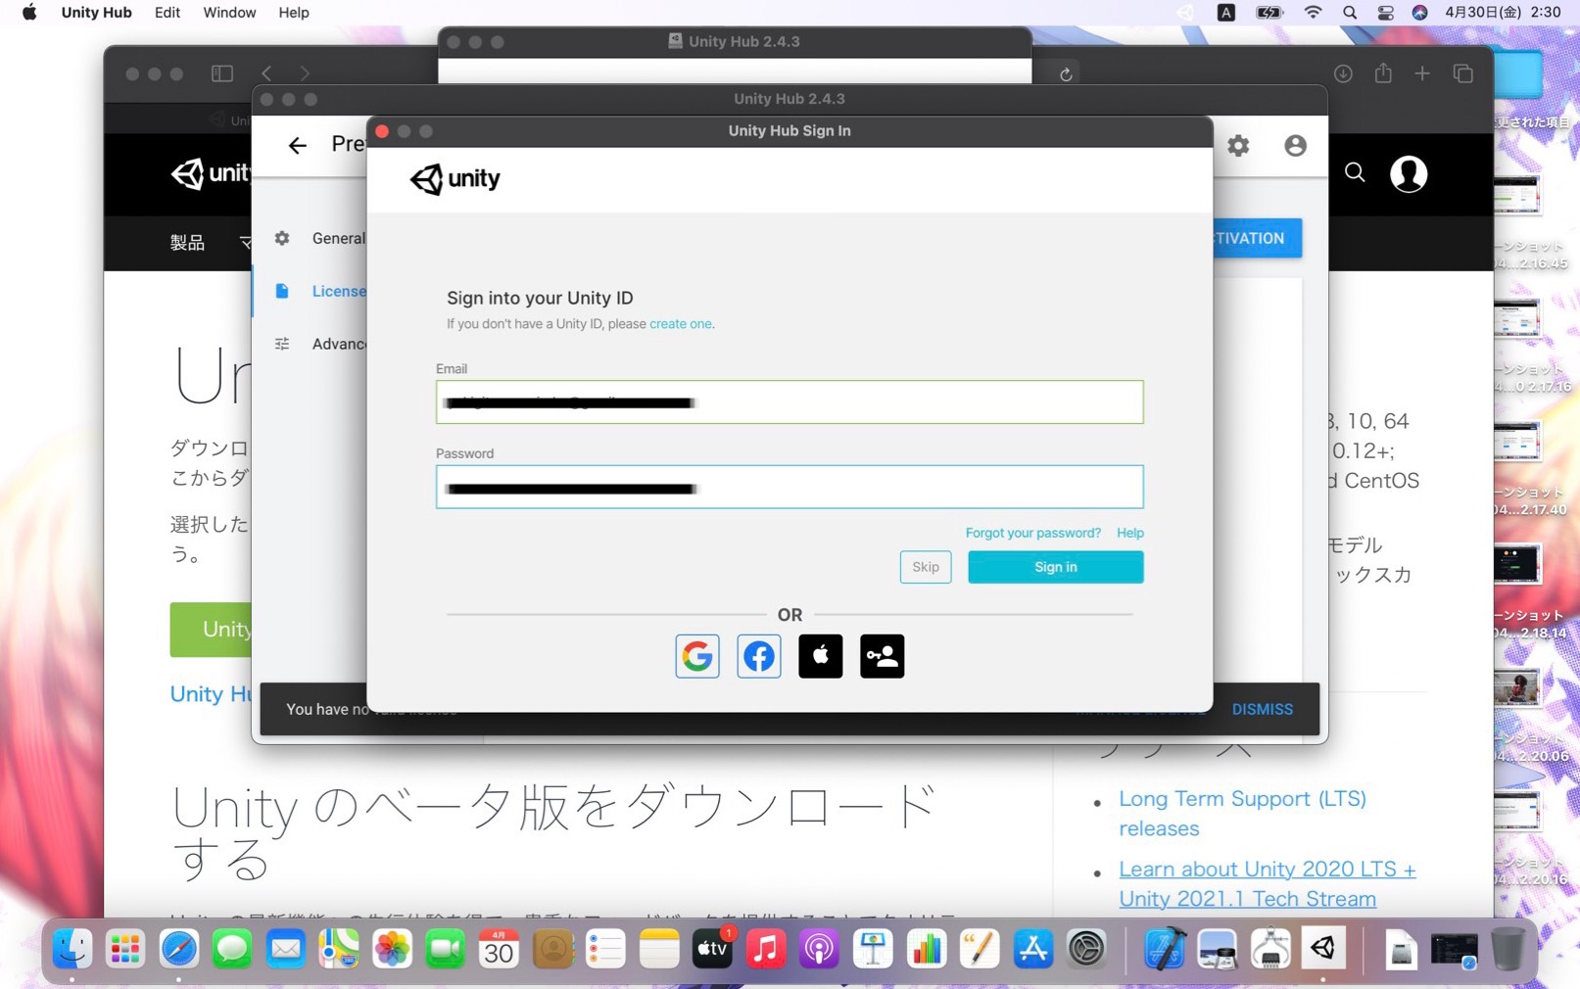Click the Skip button
Viewport: 1580px width, 989px height.
926,567
